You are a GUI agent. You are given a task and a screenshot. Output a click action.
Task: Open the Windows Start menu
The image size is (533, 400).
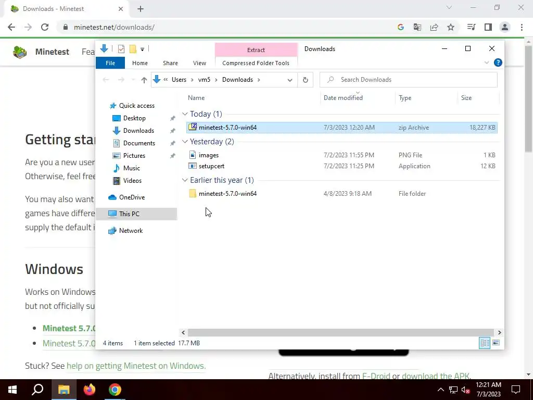click(12, 390)
